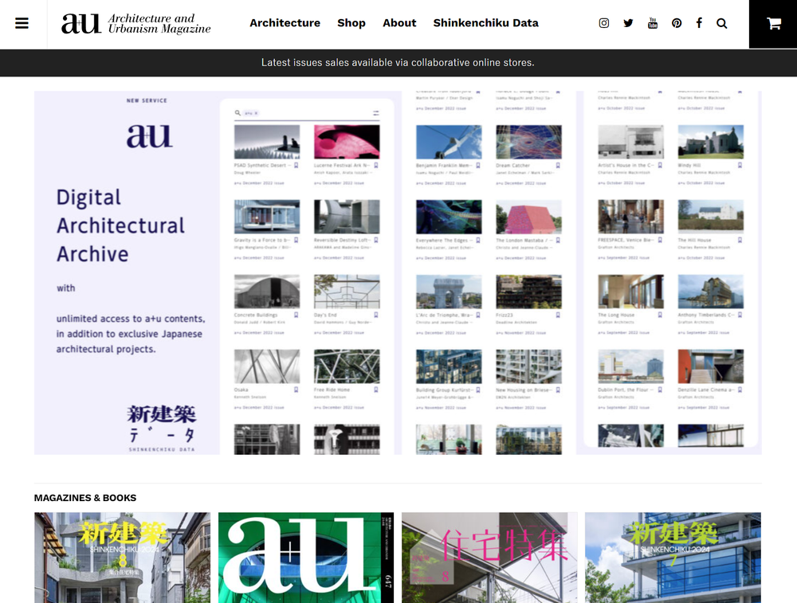
Task: Click the Latest issues sales announcement bar
Action: [x=398, y=63]
